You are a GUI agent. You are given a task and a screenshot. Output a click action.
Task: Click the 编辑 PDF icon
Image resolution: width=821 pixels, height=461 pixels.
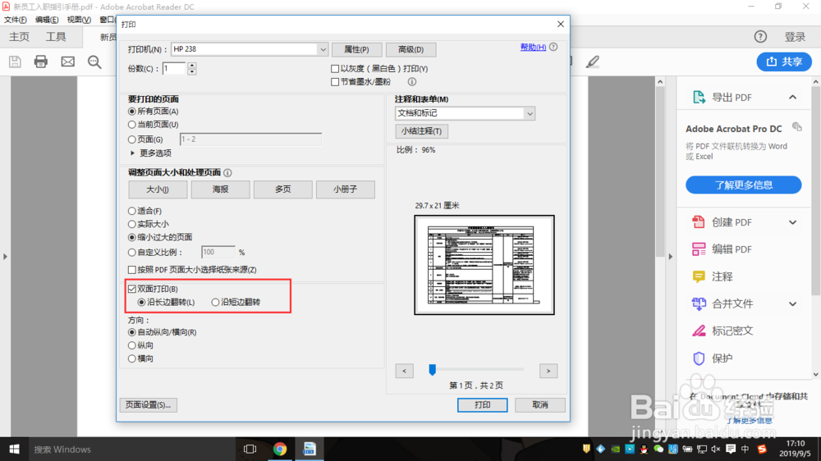[699, 249]
